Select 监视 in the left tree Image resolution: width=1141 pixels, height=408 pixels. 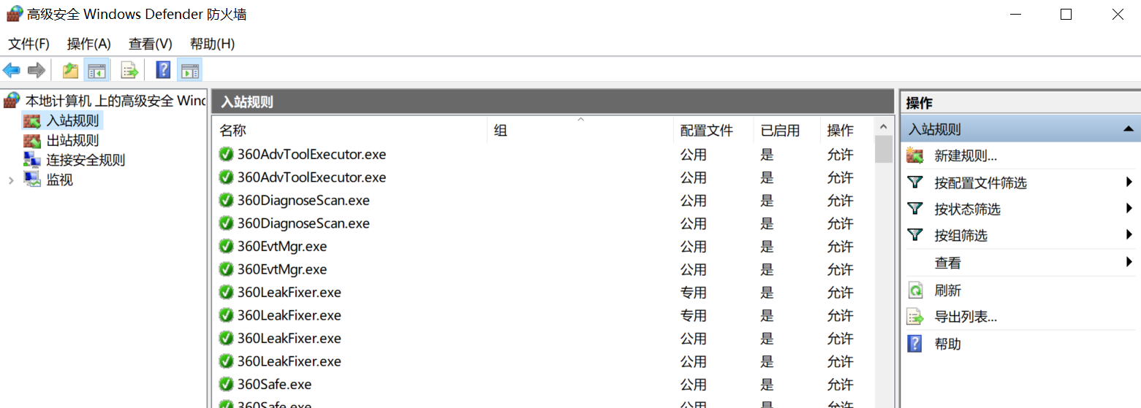[59, 180]
